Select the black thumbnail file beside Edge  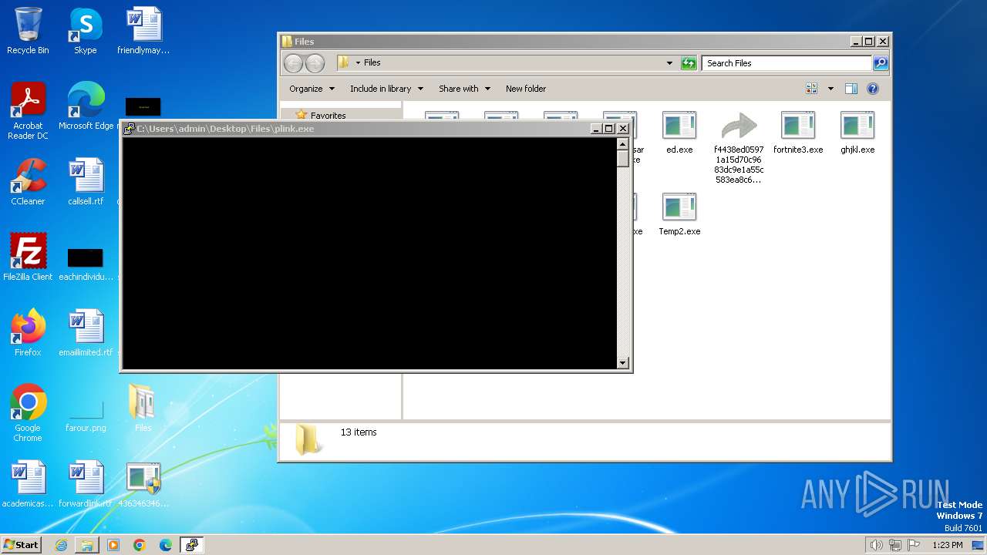143,107
